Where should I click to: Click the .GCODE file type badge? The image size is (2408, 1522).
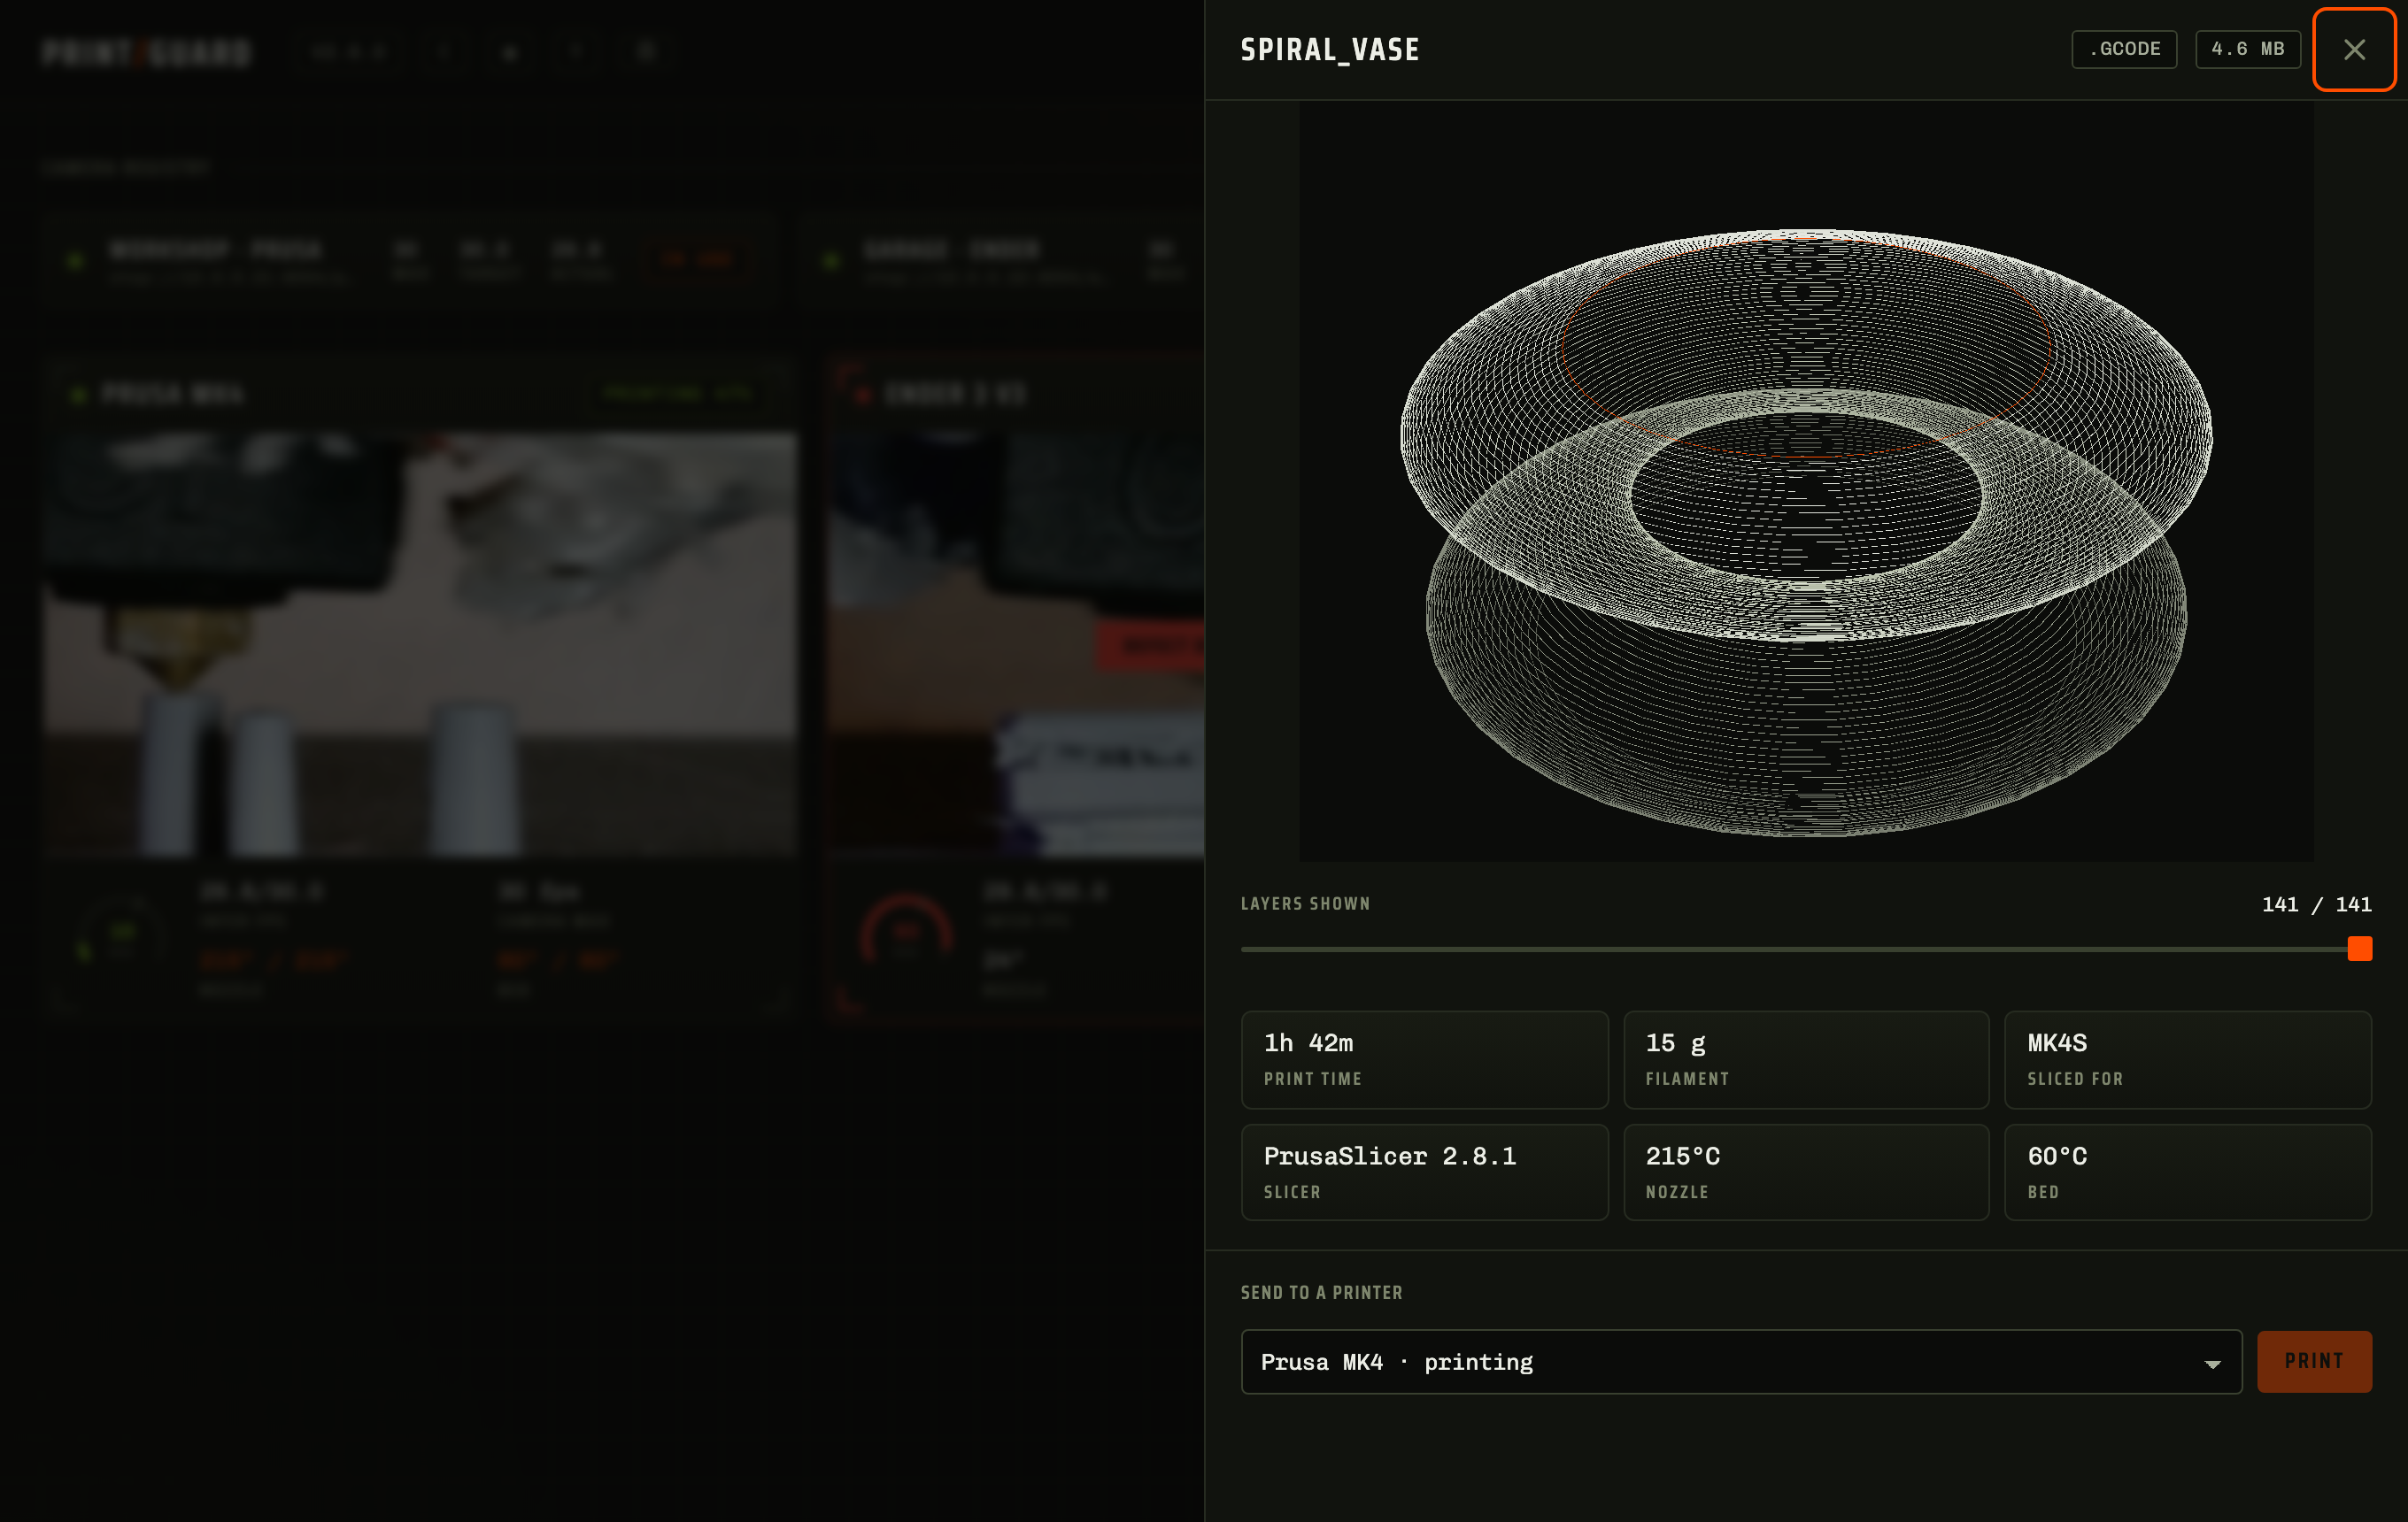[2124, 49]
